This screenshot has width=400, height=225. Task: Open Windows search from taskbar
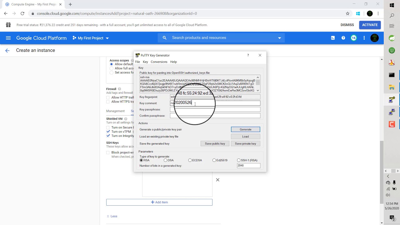coord(392,15)
